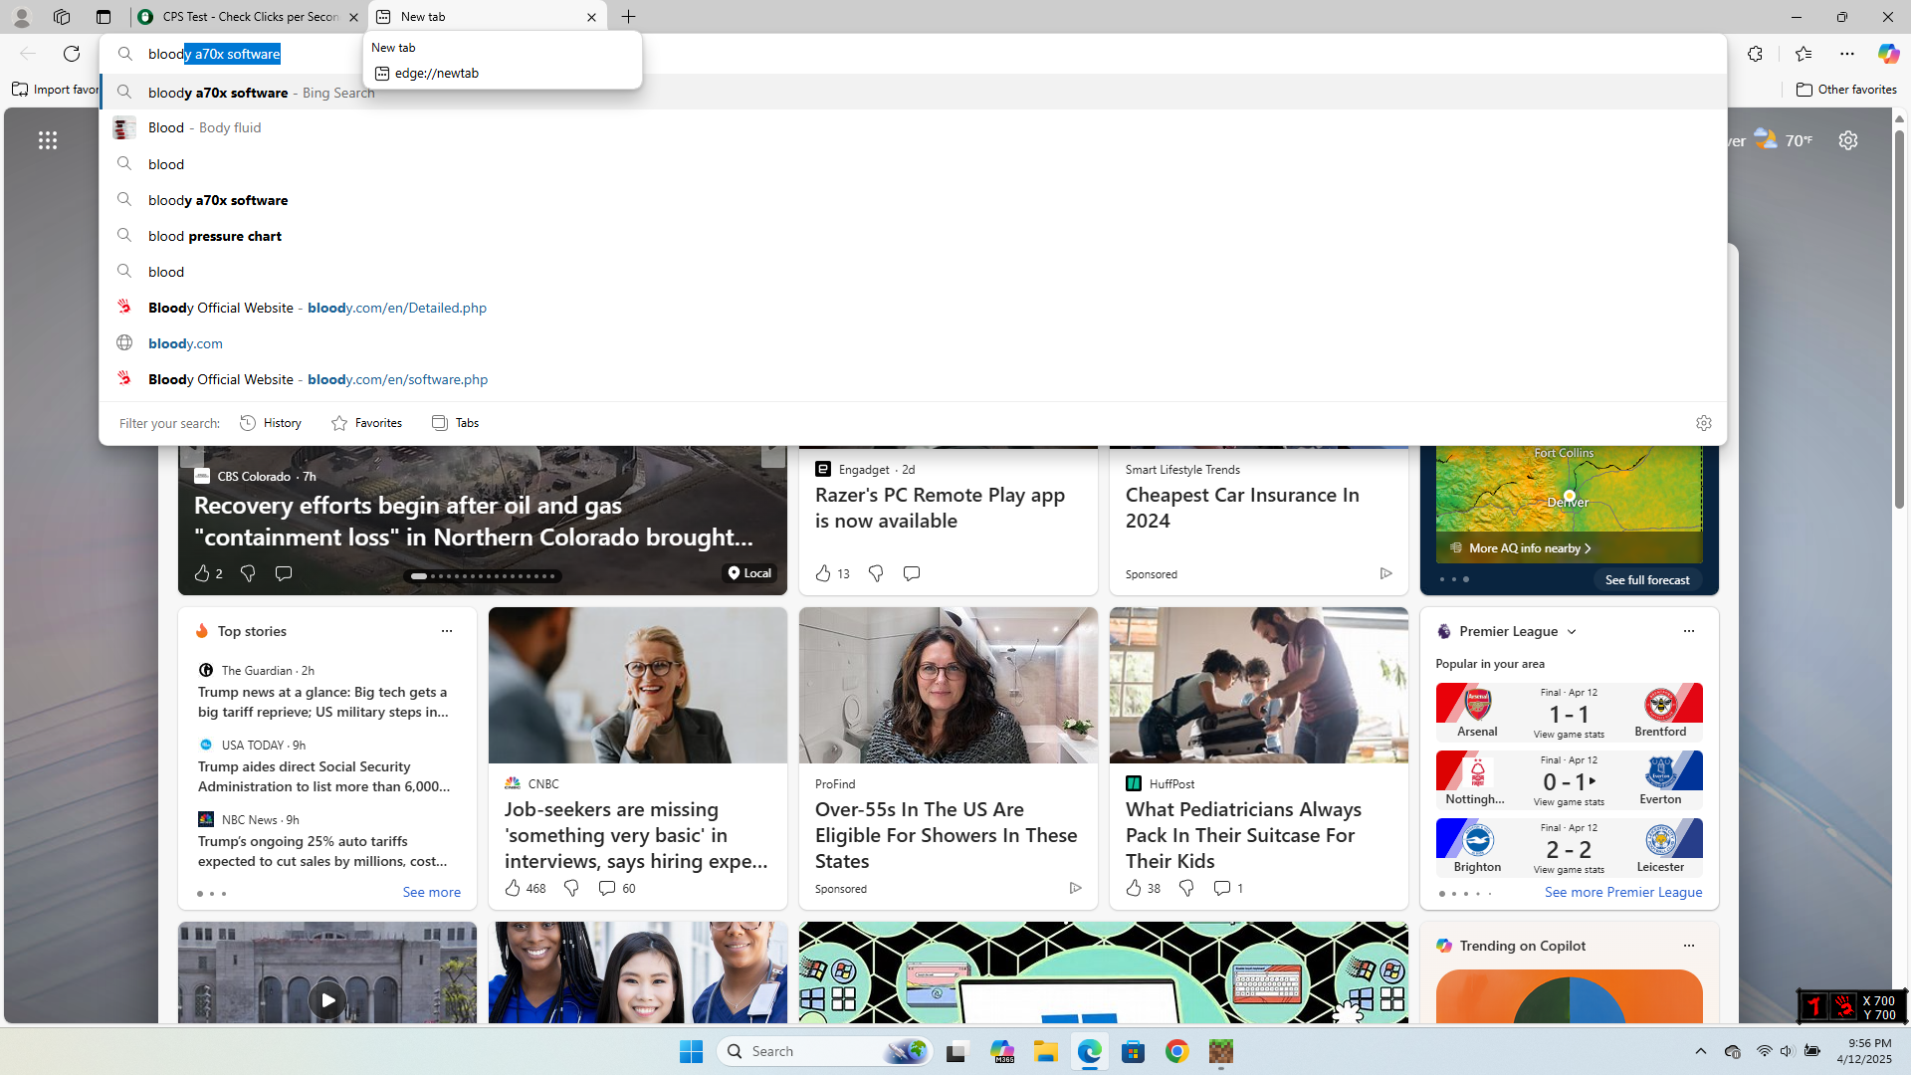View game stats for Brighton vs Leicester
This screenshot has width=1911, height=1075.
click(x=1569, y=870)
